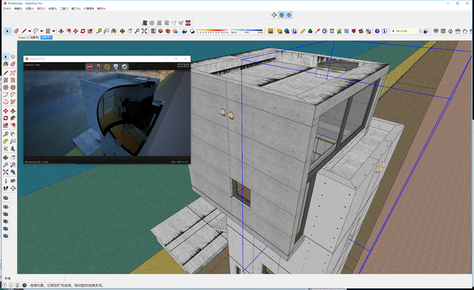This screenshot has height=290, width=474.
Task: Open the 文件(F) menu
Action: (6, 9)
